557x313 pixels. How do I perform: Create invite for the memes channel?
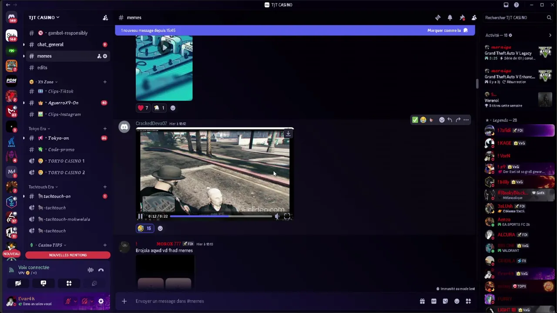click(x=99, y=56)
